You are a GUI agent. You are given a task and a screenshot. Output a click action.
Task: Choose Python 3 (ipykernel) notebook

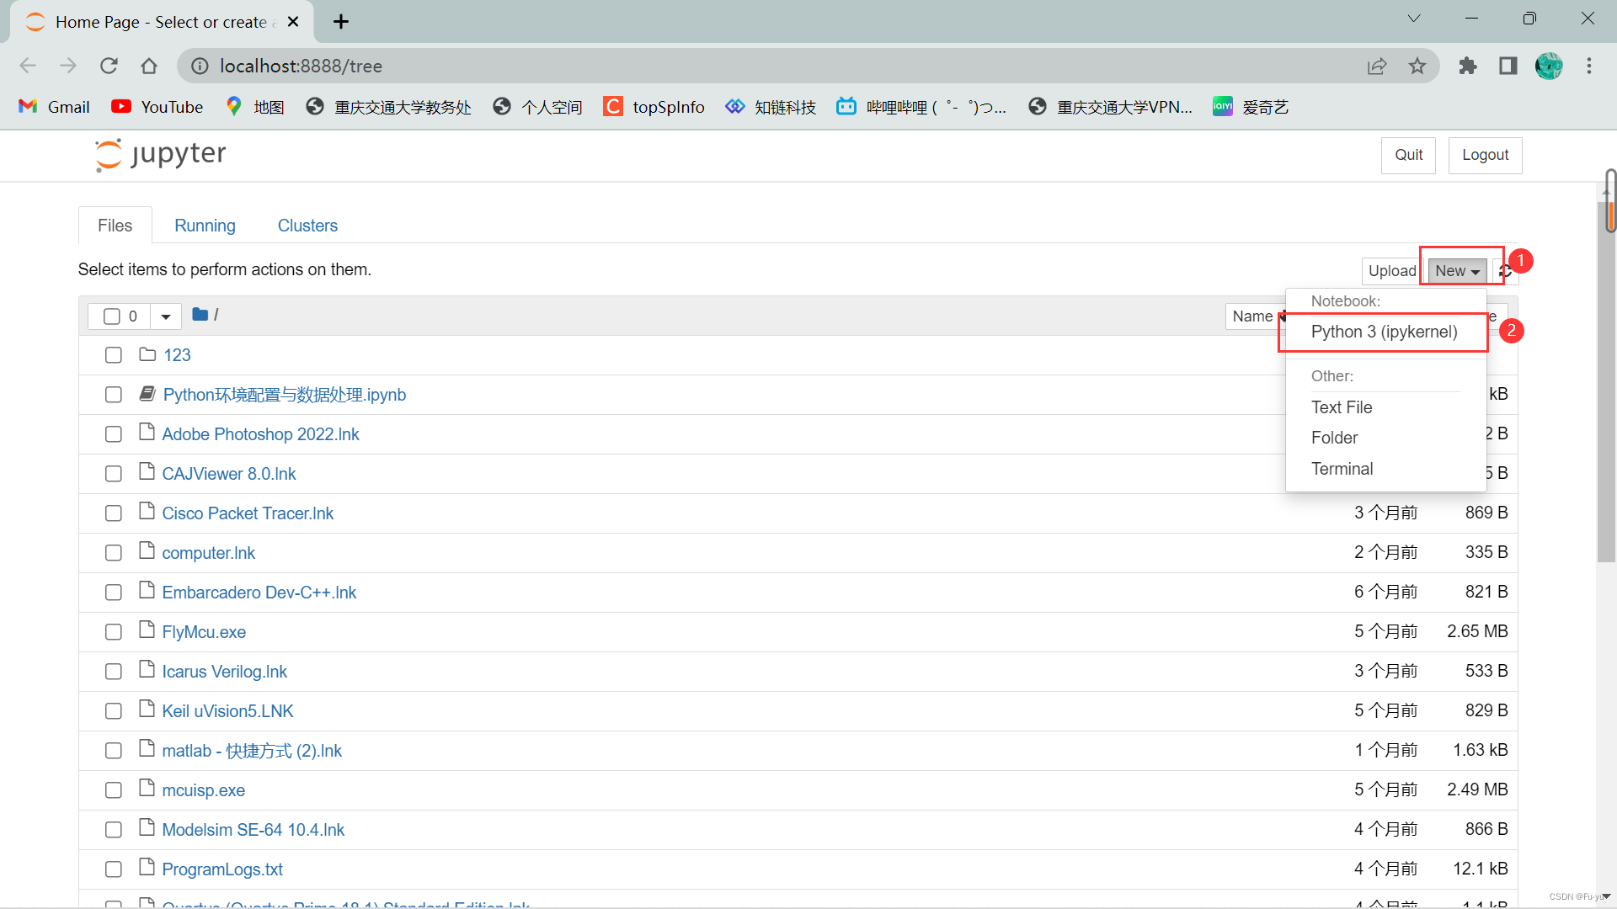[1384, 332]
